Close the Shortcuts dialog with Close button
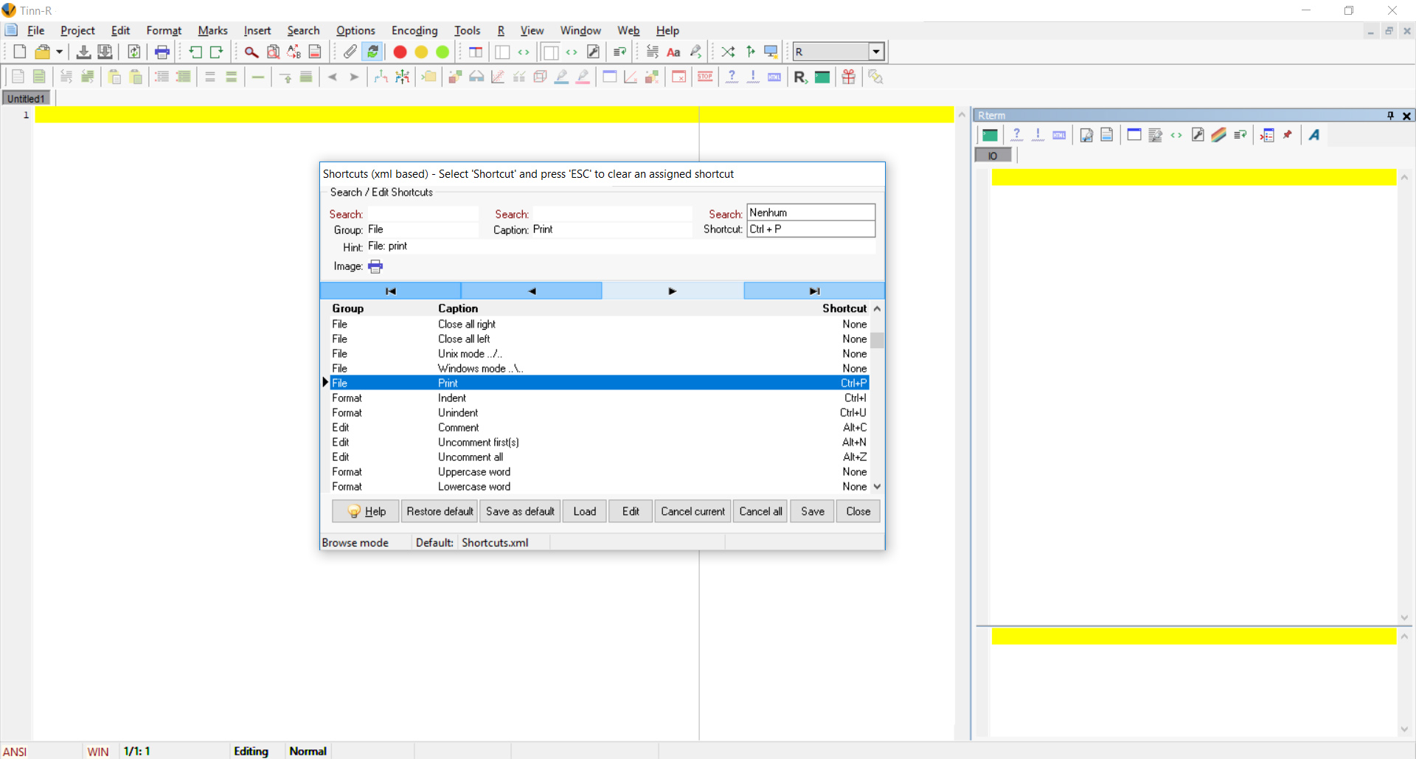 (858, 511)
